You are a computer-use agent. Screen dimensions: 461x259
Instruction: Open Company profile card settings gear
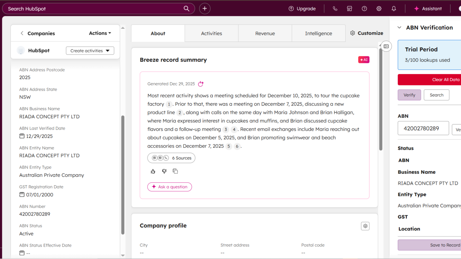coord(365,226)
